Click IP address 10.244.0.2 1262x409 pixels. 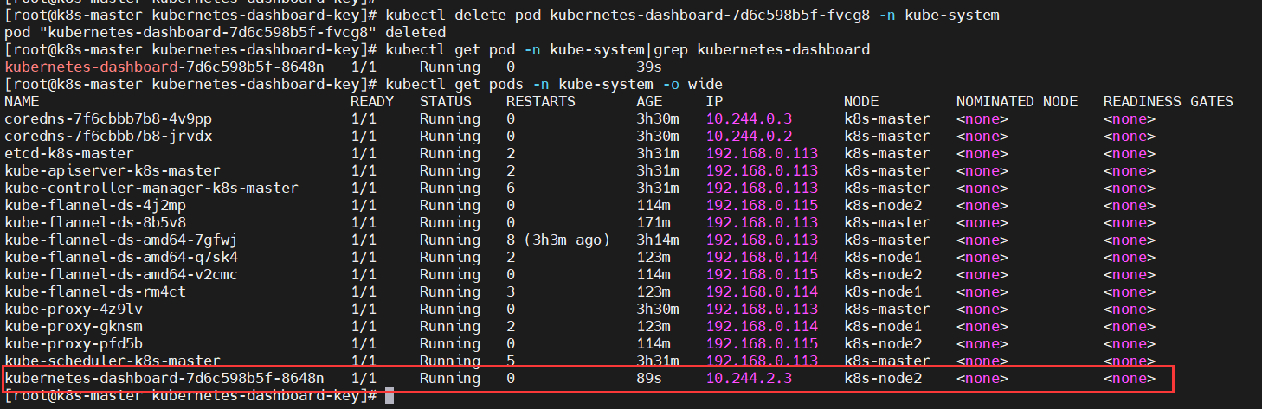tap(749, 136)
